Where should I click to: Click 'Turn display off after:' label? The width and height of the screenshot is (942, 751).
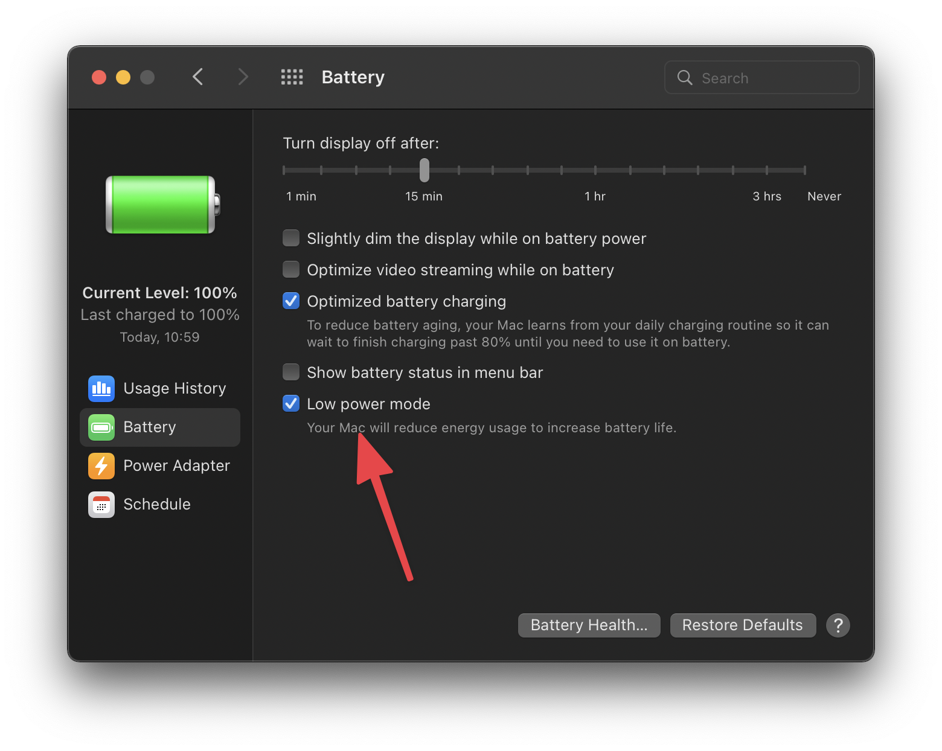click(361, 143)
